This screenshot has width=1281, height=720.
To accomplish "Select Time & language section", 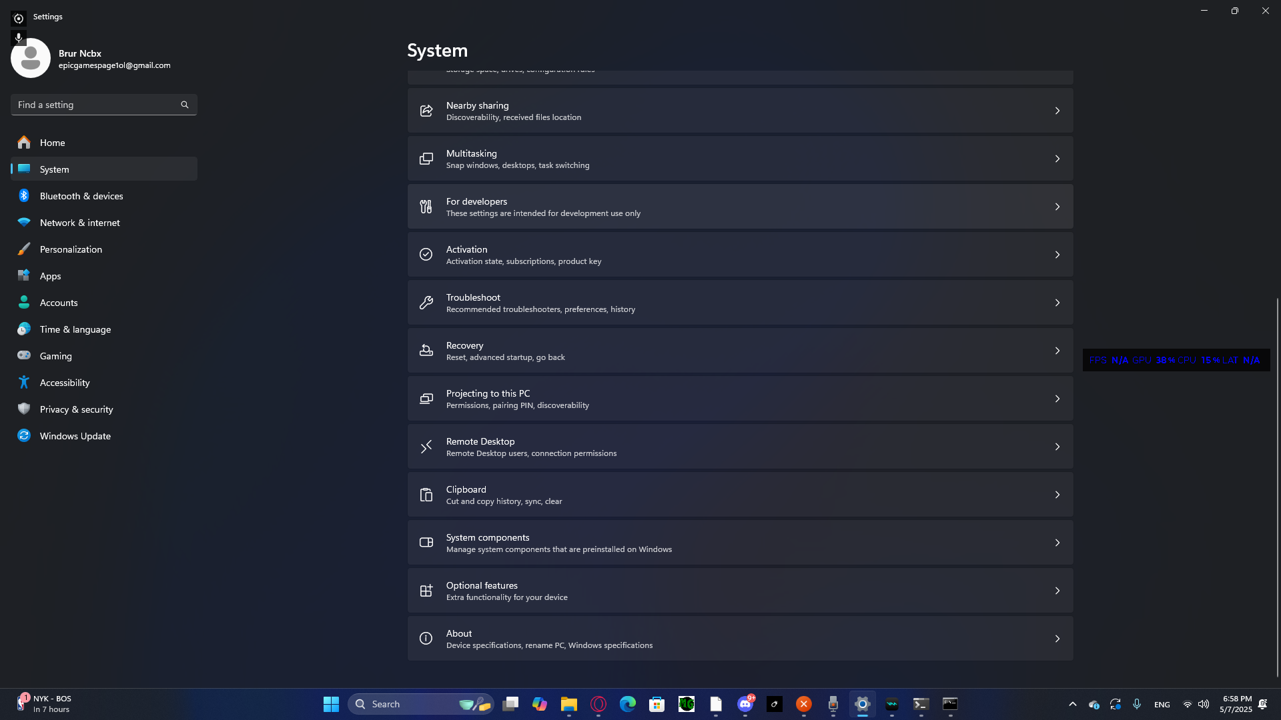I will (x=75, y=329).
